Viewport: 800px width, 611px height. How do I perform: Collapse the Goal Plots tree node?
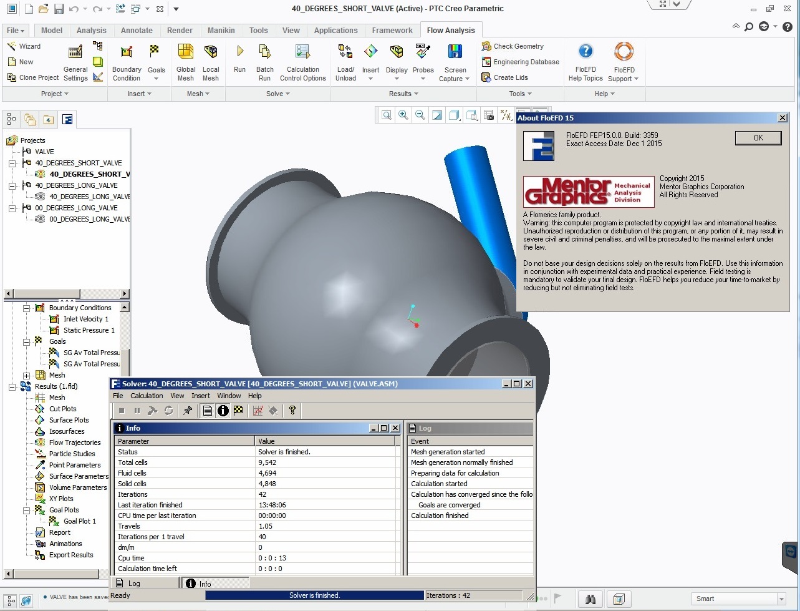(x=27, y=510)
